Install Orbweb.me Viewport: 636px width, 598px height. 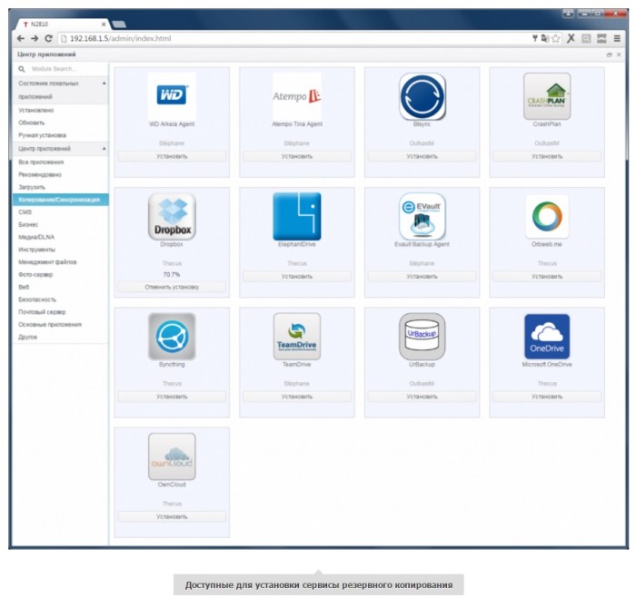tap(547, 276)
